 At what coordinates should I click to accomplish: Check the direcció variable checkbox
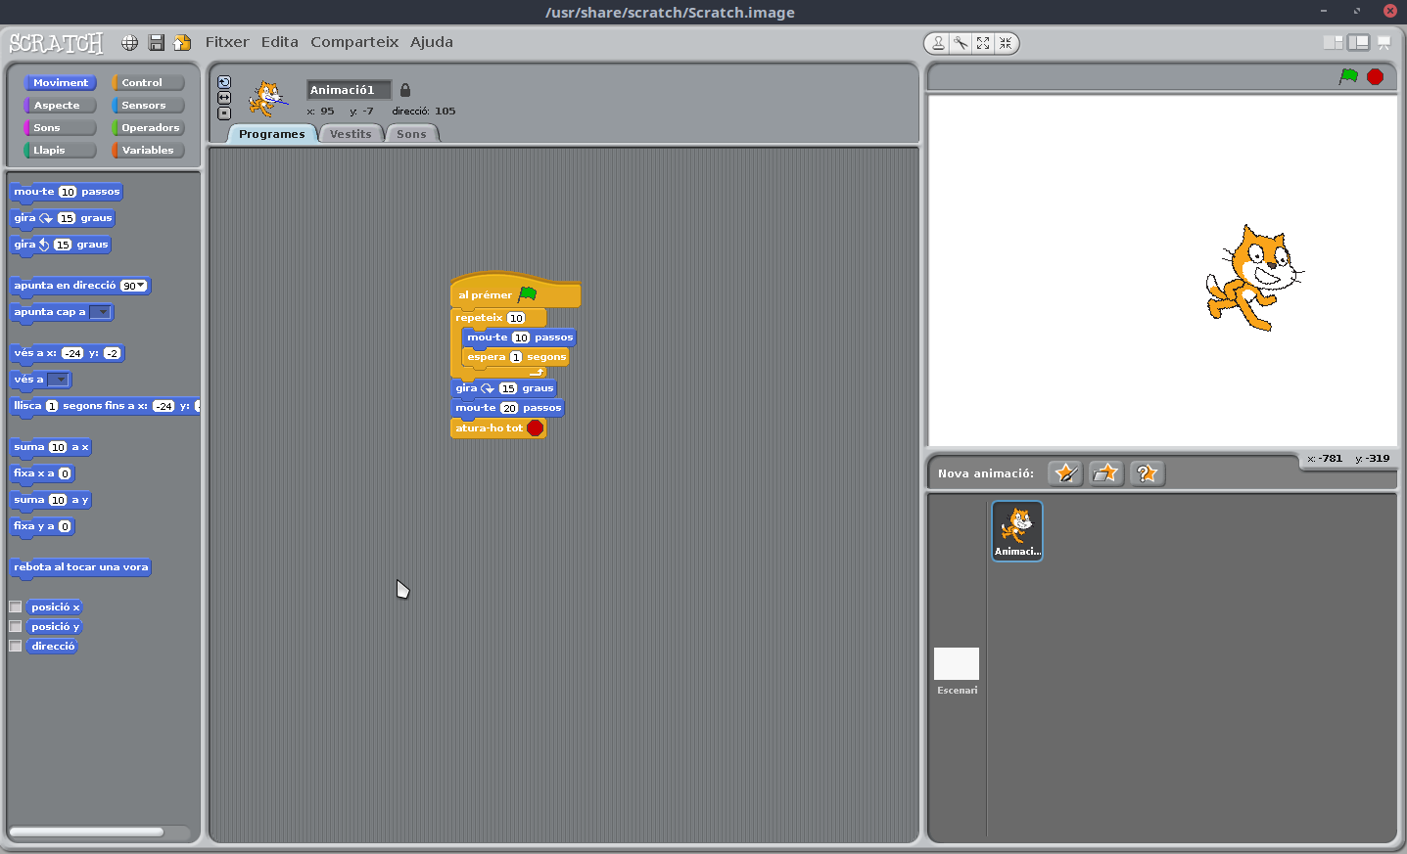coord(16,647)
